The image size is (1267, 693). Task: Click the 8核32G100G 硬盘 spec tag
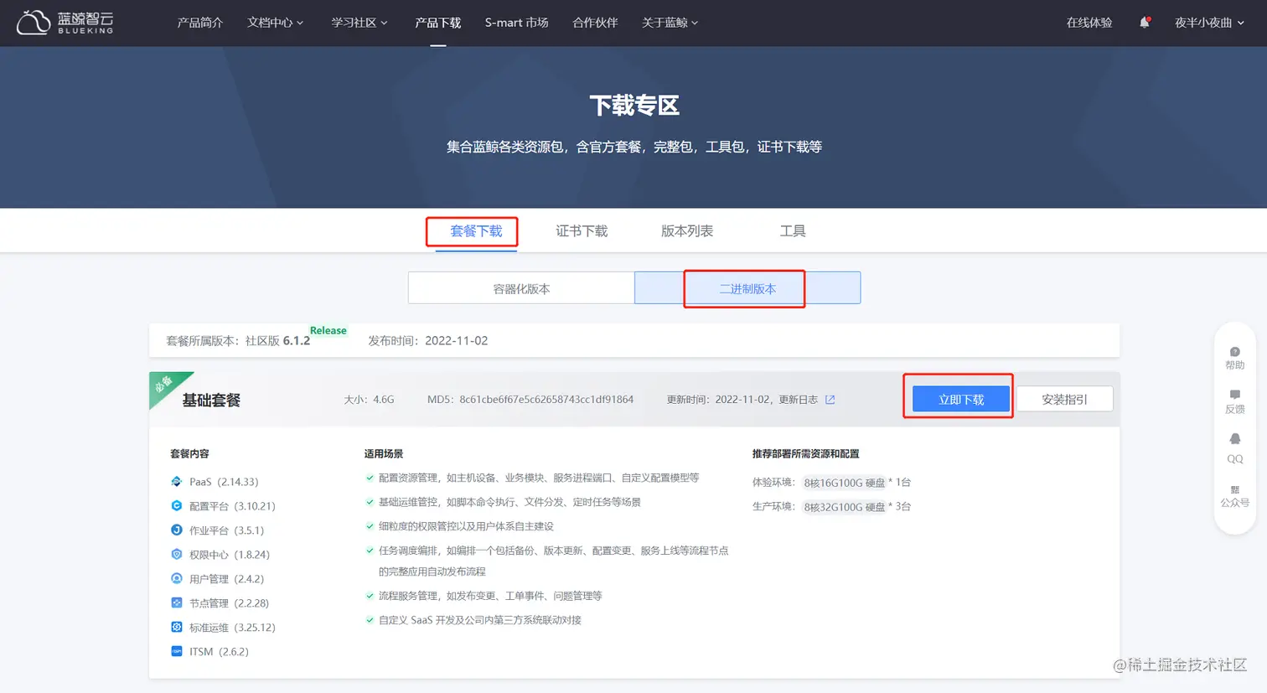[x=844, y=507]
